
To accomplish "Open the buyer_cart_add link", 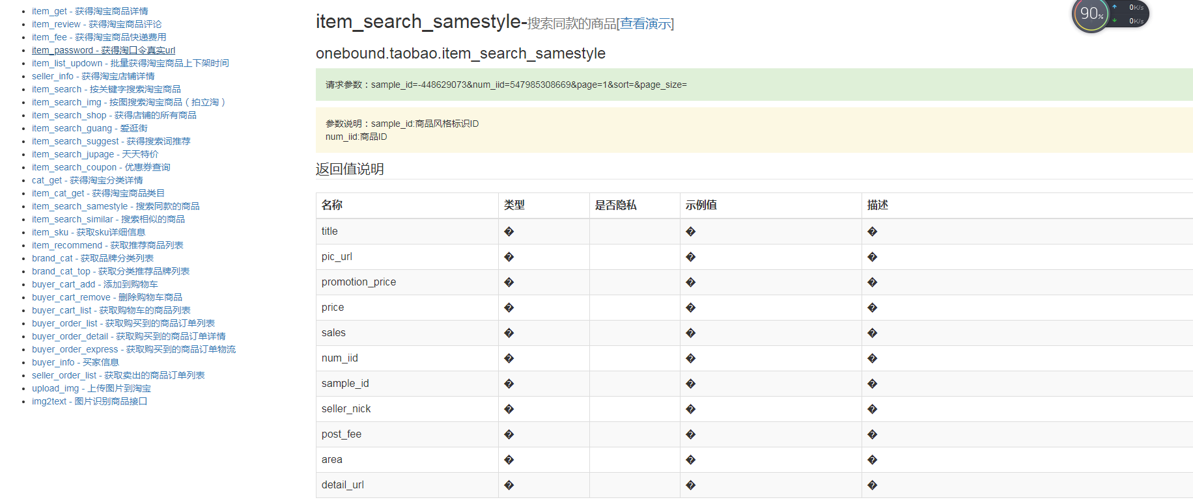I will click(x=95, y=284).
